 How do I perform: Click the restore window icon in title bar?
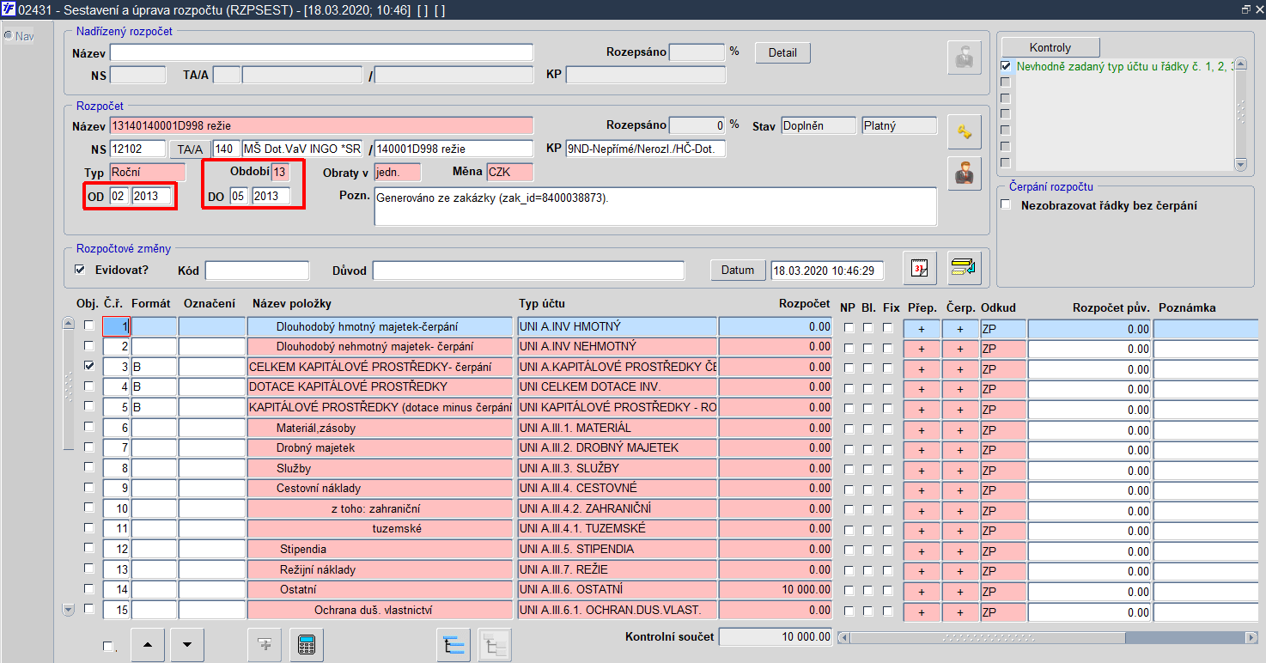(1245, 9)
